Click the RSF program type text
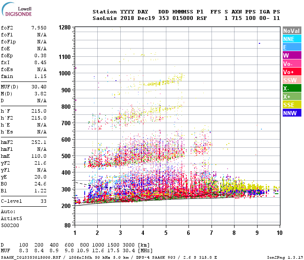The height and width of the screenshot is (260, 304). [x=202, y=18]
